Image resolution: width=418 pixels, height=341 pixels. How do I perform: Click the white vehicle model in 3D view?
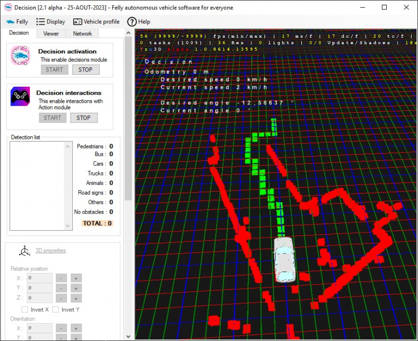click(x=285, y=260)
